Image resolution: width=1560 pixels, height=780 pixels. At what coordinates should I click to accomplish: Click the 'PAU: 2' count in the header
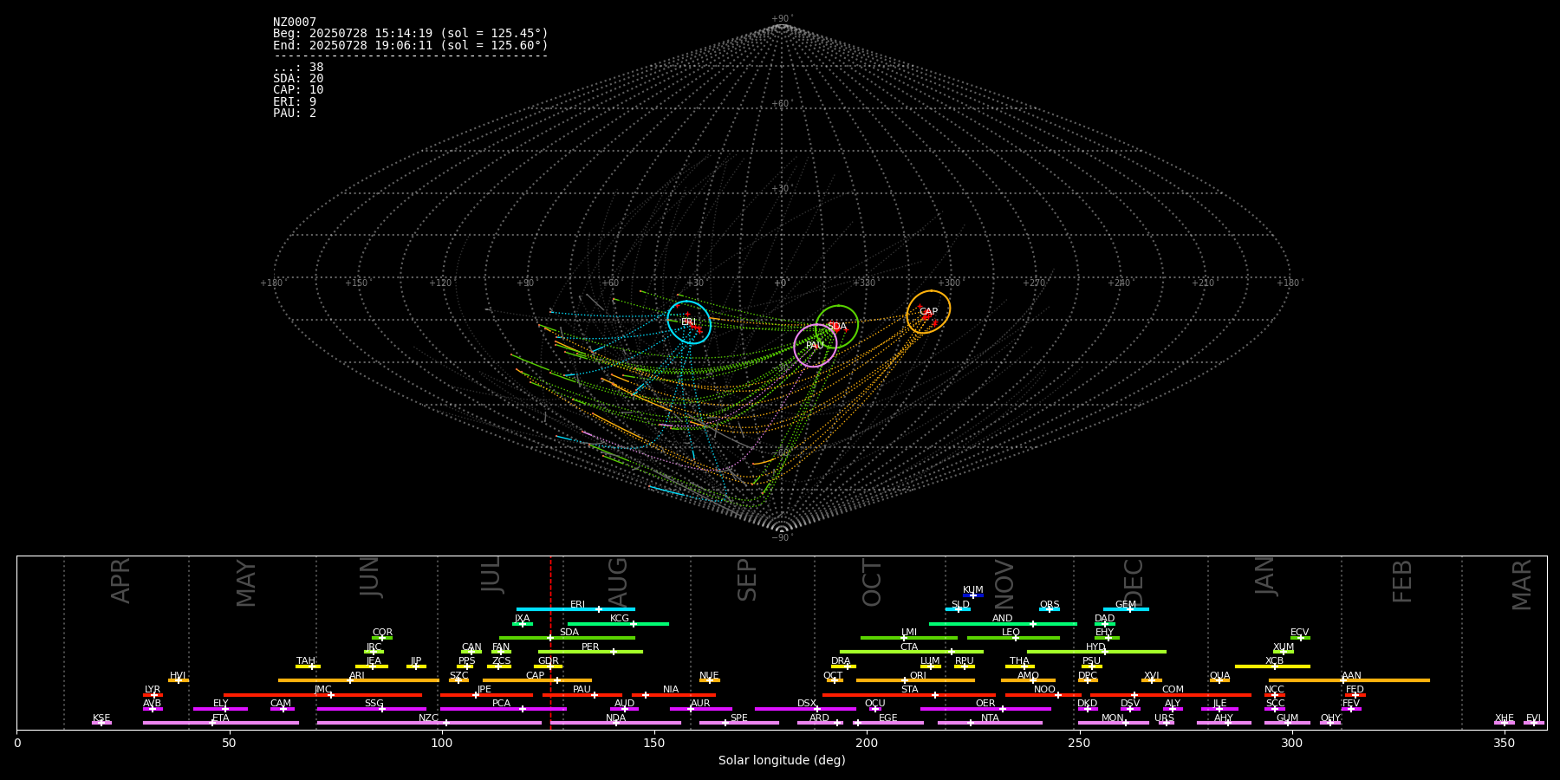coord(295,114)
